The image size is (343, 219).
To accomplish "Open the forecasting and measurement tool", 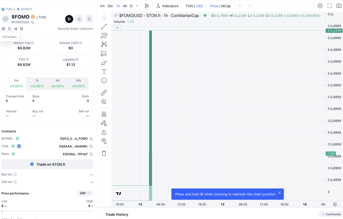I will click(x=104, y=53).
